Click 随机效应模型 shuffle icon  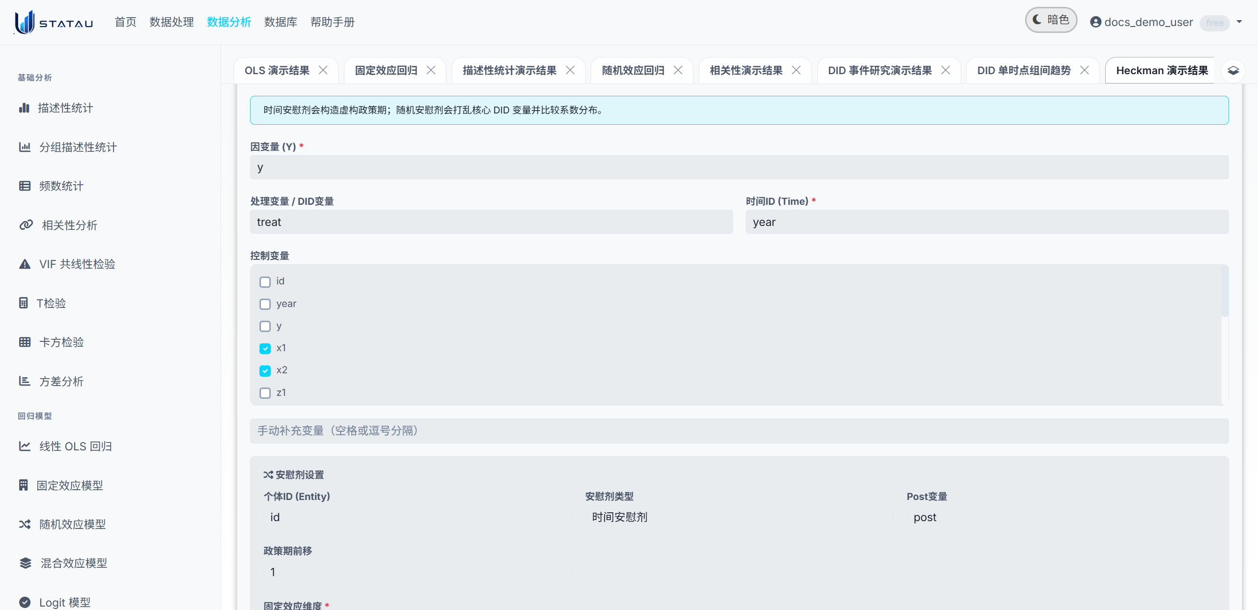point(25,524)
